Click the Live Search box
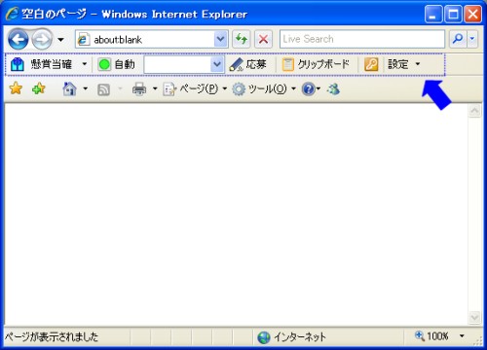 [362, 39]
